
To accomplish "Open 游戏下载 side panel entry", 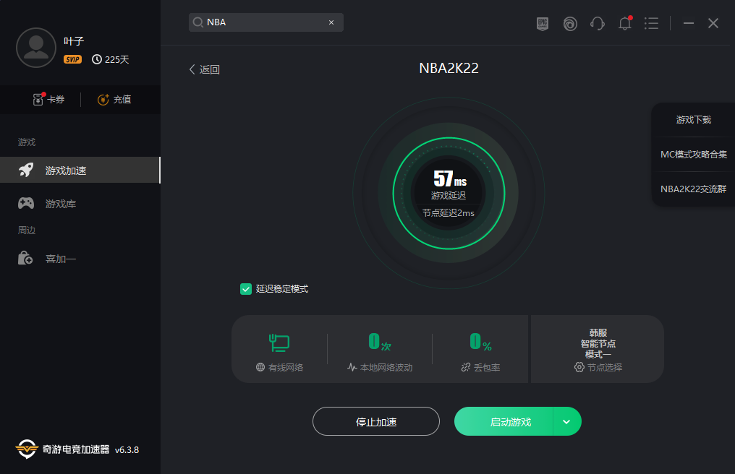I will coord(693,120).
